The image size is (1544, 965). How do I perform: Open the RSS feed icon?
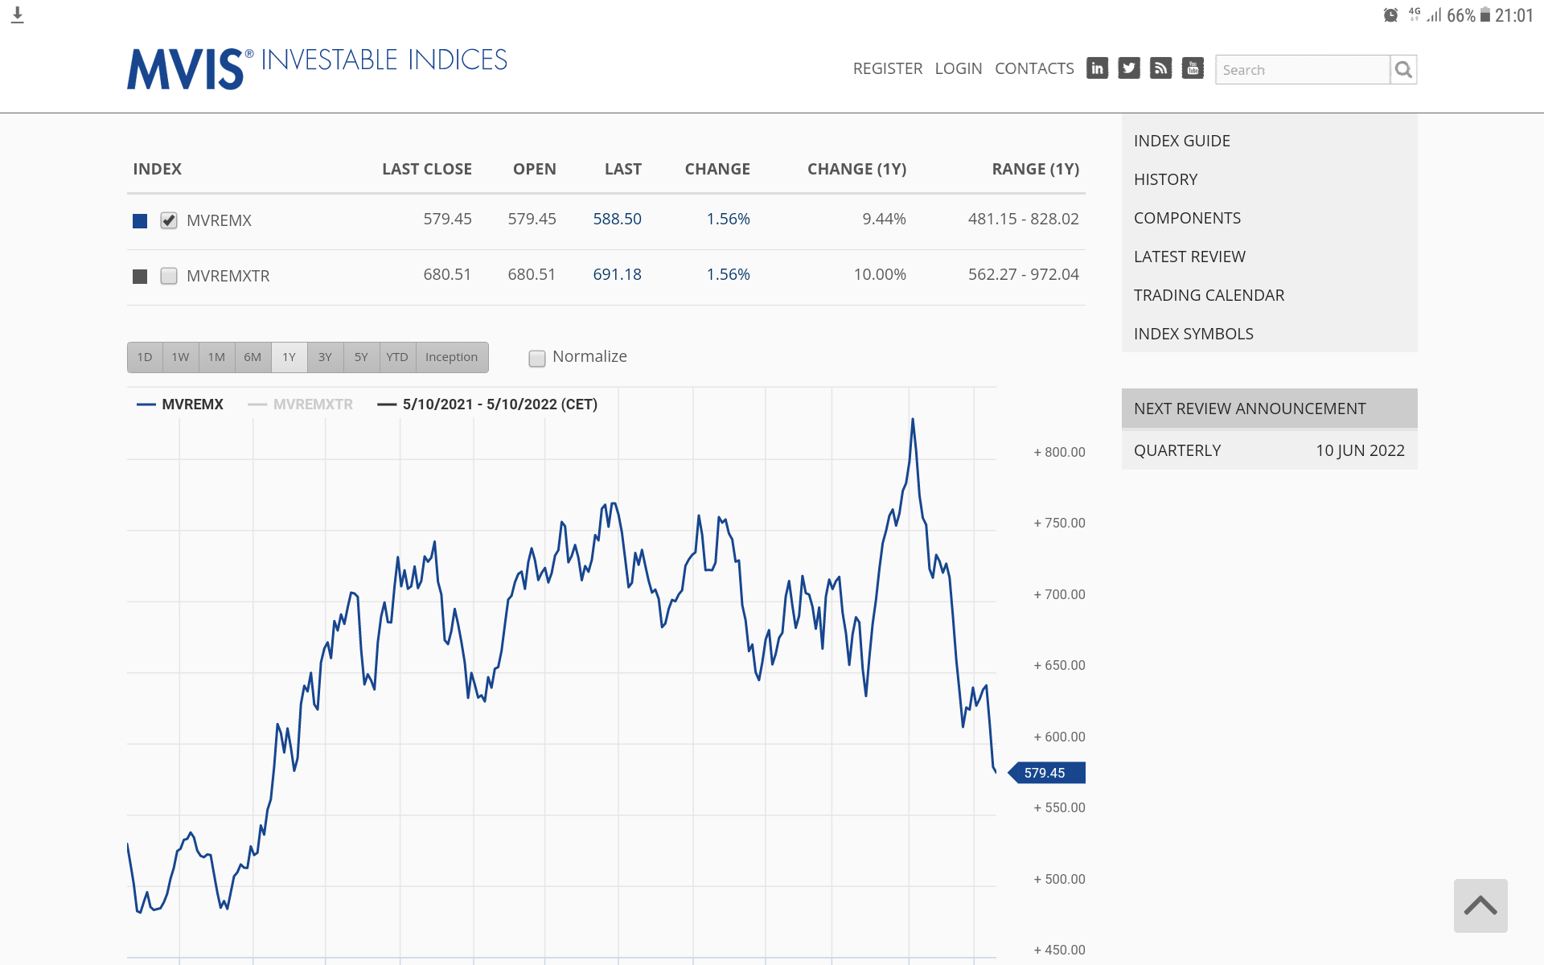1160,68
